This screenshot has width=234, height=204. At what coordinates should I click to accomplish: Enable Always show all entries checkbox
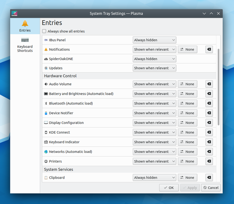click(x=44, y=31)
